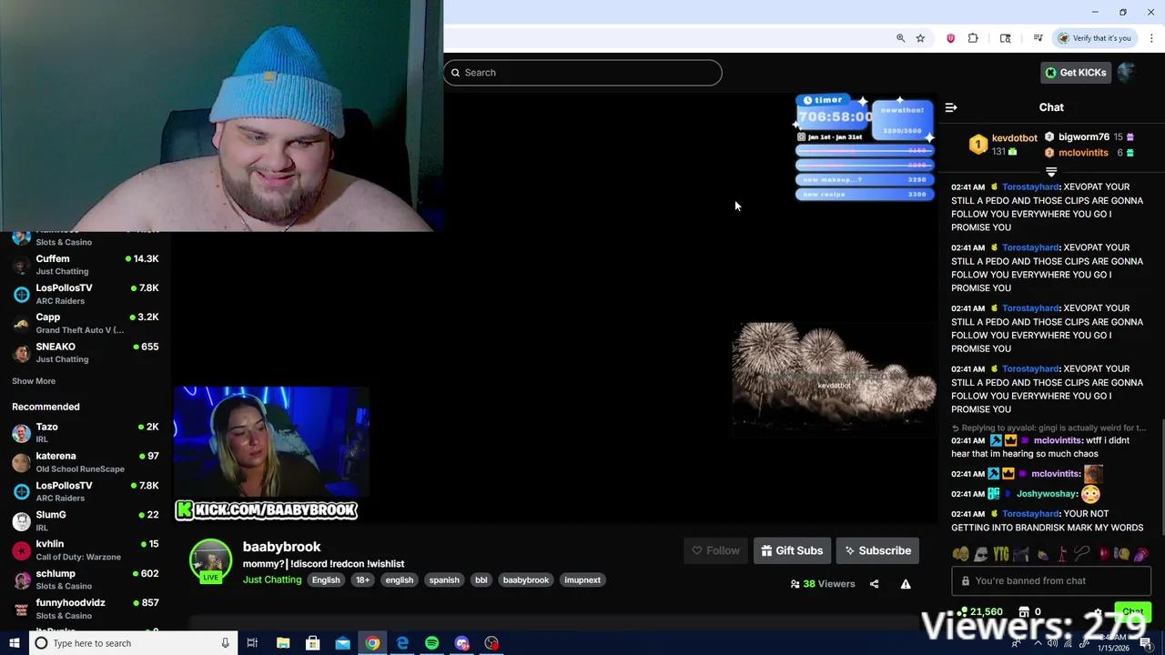1165x655 pixels.
Task: Open schlump Slots & Casino channel
Action: [x=86, y=579]
